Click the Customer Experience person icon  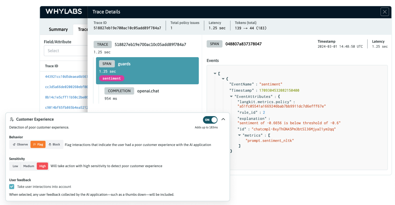pyautogui.click(x=12, y=119)
